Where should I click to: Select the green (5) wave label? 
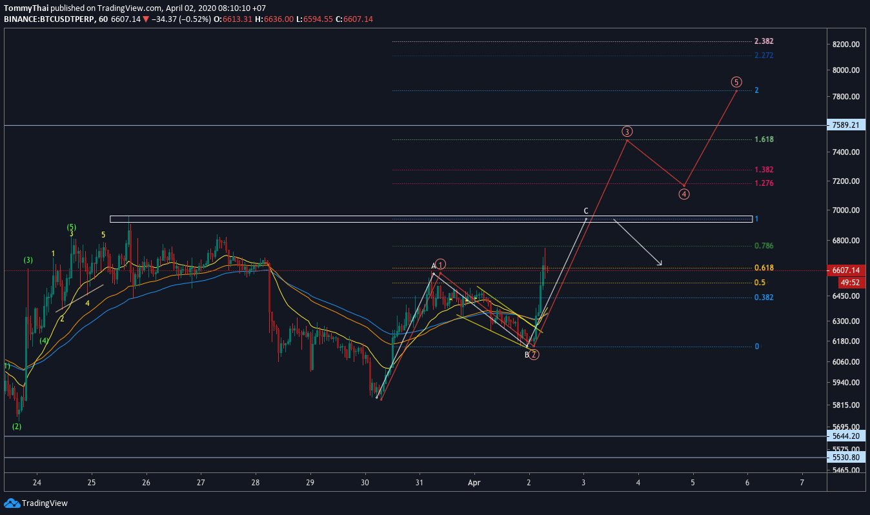coord(72,227)
